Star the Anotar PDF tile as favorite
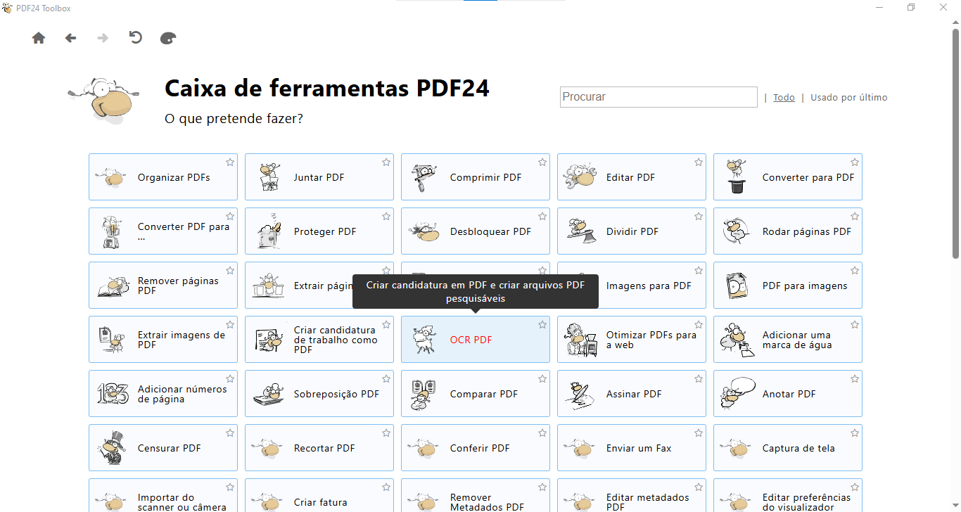 [x=855, y=379]
